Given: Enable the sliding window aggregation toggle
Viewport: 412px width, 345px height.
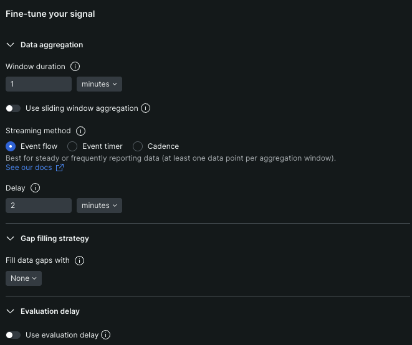Looking at the screenshot, I should (13, 108).
